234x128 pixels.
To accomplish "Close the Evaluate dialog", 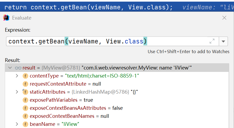I will pyautogui.click(x=224, y=18).
